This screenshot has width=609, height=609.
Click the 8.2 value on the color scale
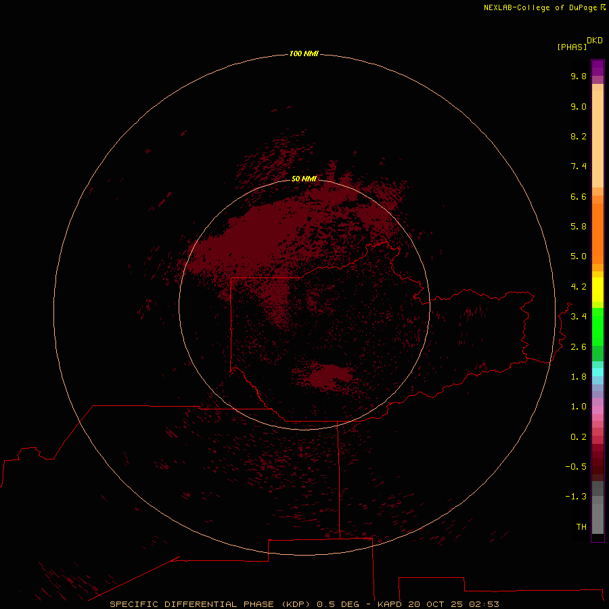[x=579, y=136]
